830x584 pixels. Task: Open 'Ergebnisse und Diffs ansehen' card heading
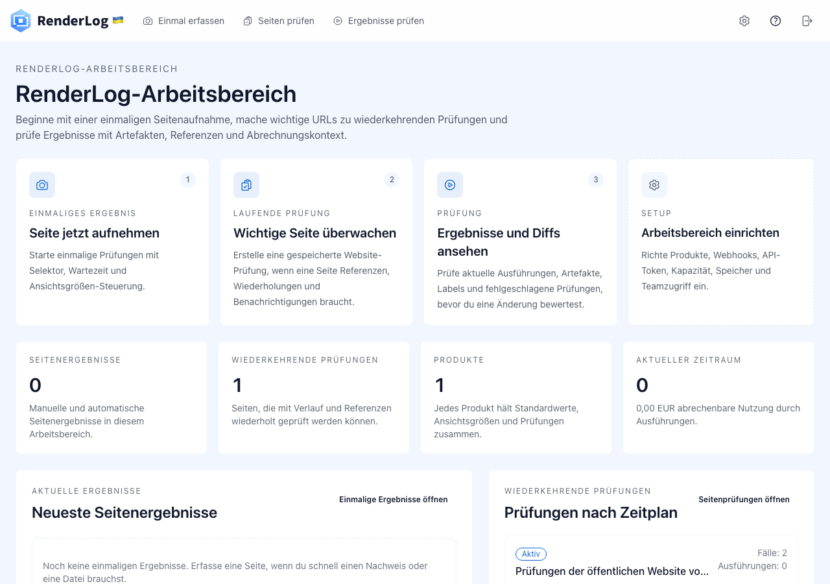coord(499,242)
